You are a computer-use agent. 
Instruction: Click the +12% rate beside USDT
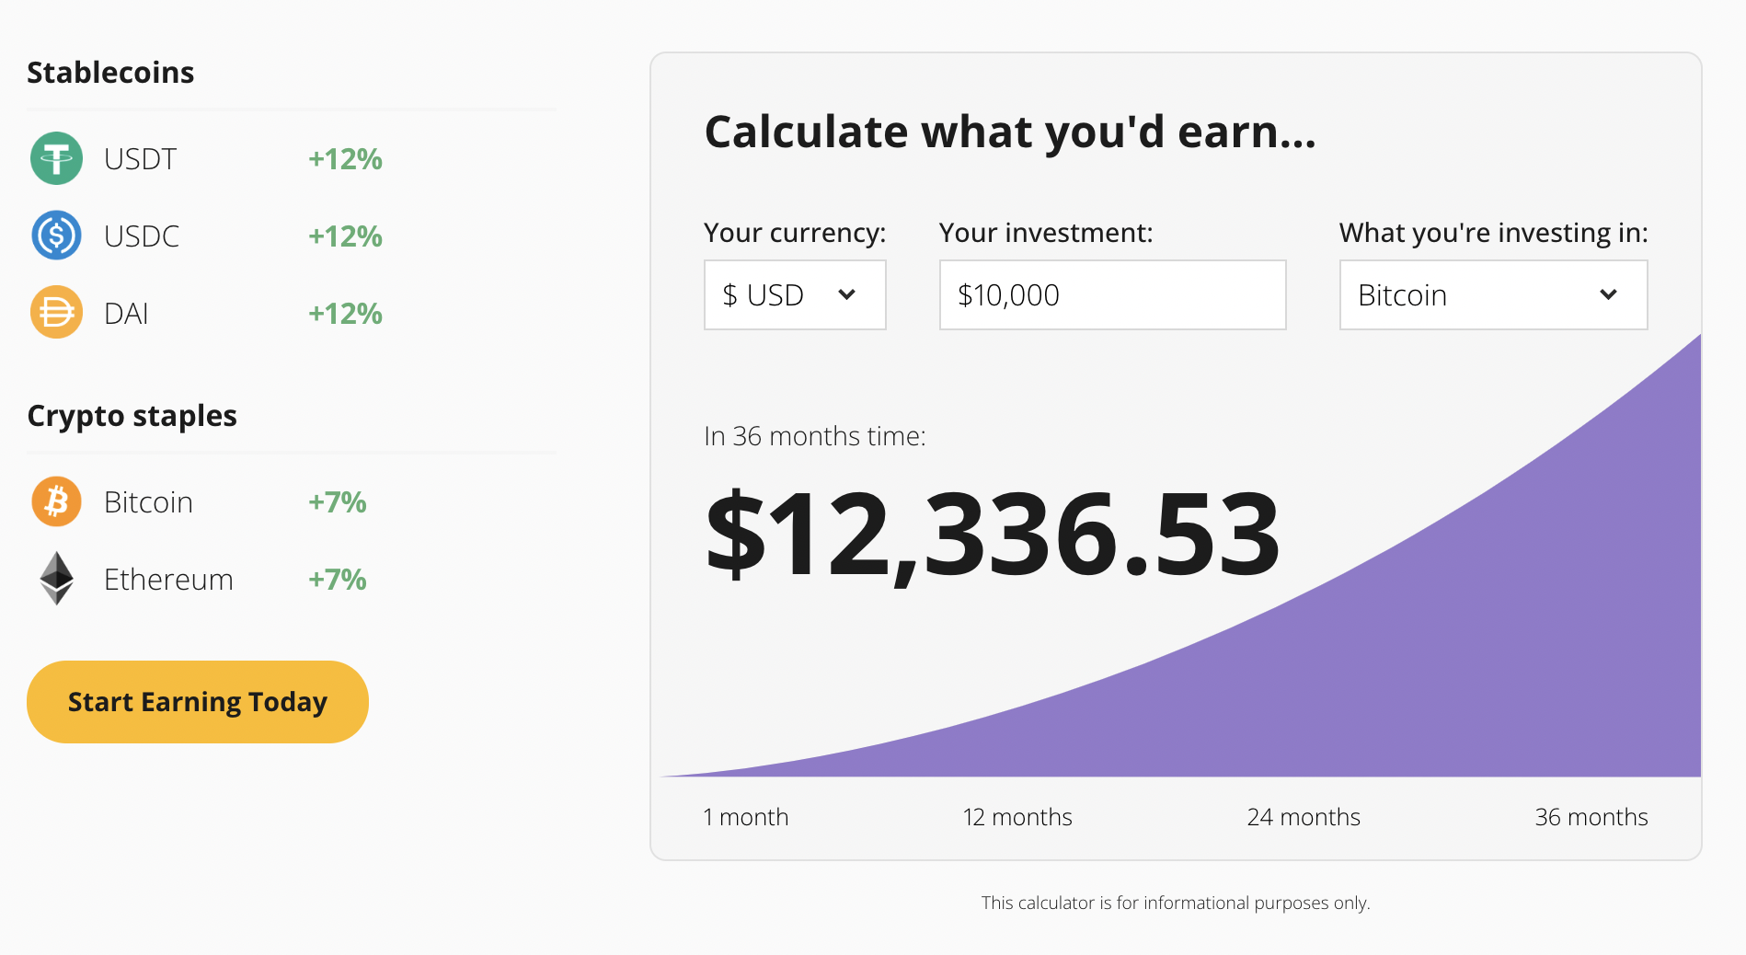pyautogui.click(x=344, y=158)
